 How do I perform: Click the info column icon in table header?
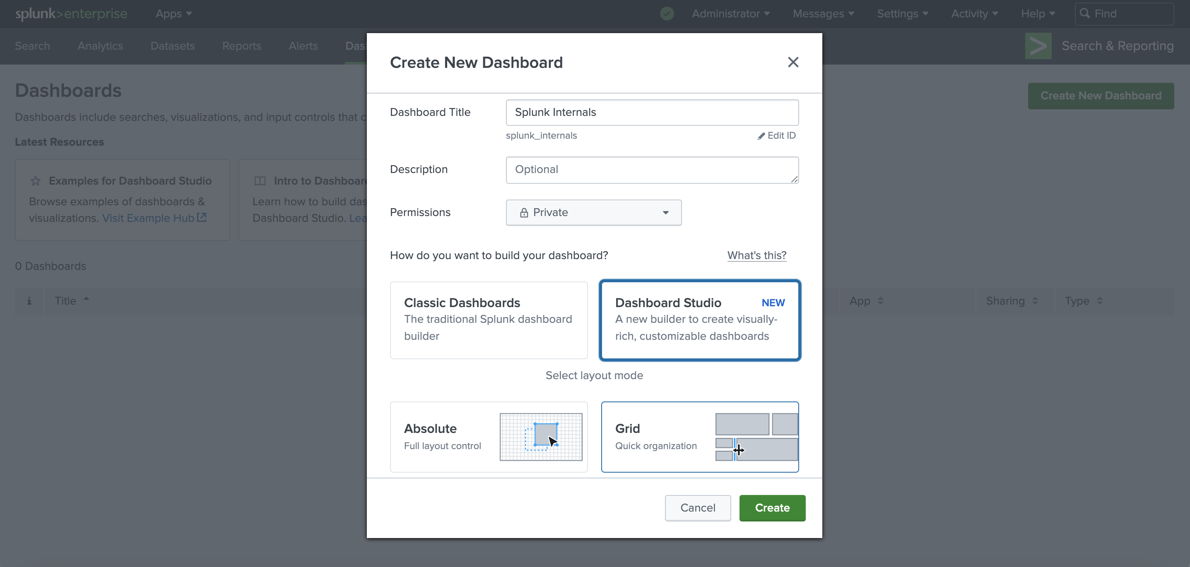coord(29,301)
